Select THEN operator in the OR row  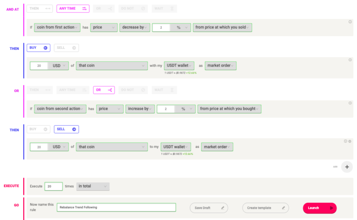pos(40,90)
